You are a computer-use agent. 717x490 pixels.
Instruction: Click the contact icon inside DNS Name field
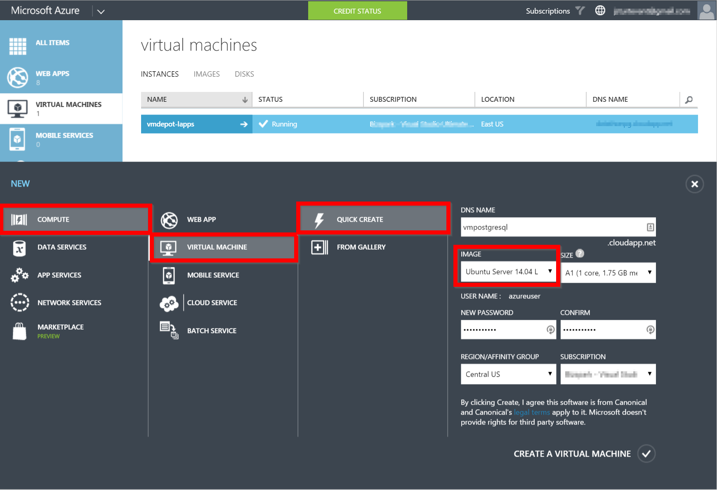click(x=650, y=227)
